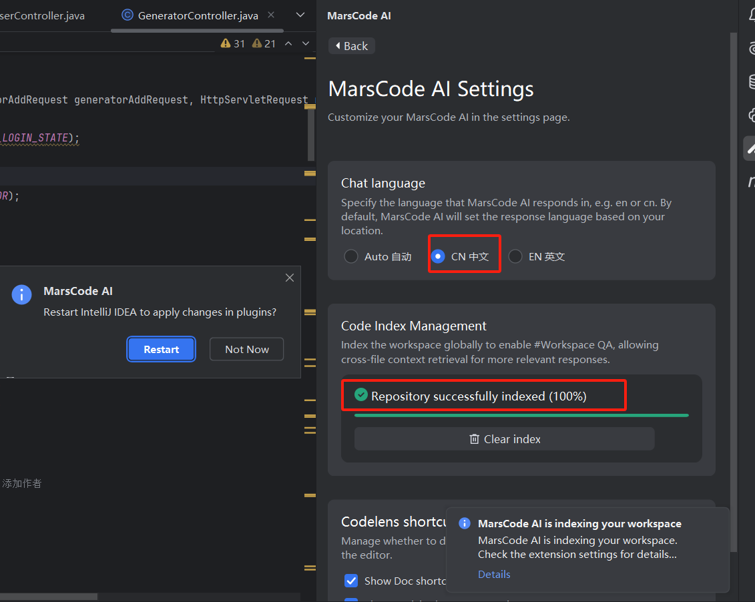The image size is (755, 602).
Task: Click the green indexed success checkmark icon
Action: (361, 394)
